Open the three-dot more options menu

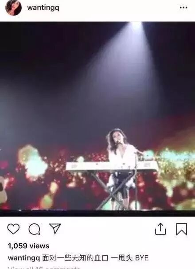(183, 8)
